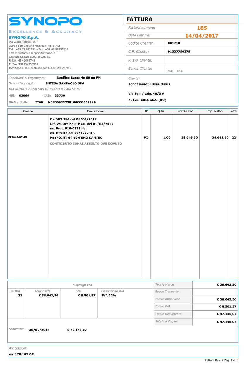Select the CONTRIBUTO CONAI ASSOLTO OVE DOVUTO text
Screen dimensions: 250x375
pyautogui.click(x=86, y=144)
